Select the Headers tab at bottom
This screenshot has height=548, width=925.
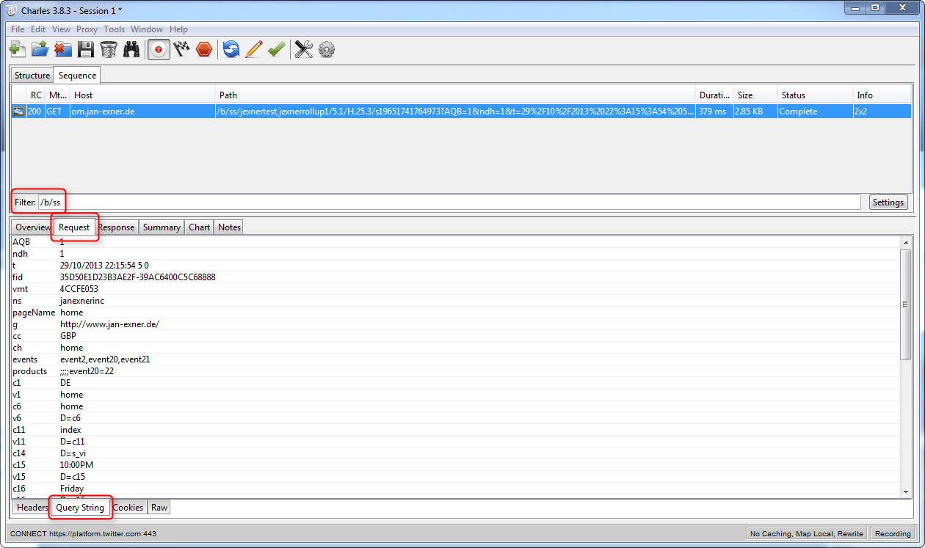pyautogui.click(x=32, y=508)
